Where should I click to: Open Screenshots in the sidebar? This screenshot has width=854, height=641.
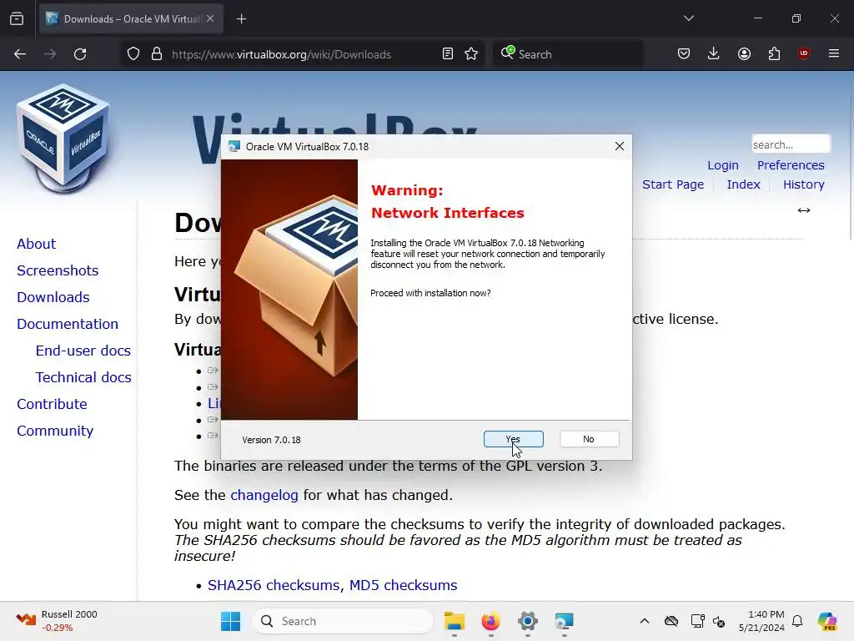[x=58, y=270]
